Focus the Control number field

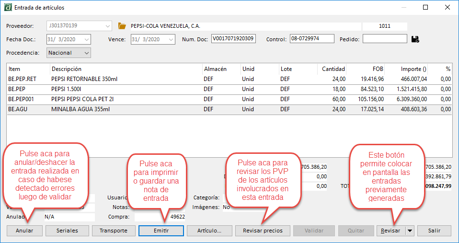(311, 39)
